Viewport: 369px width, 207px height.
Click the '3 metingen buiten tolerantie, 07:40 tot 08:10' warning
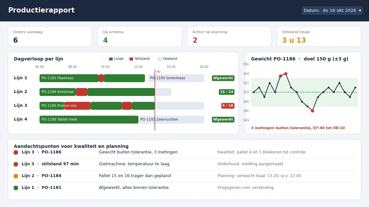click(298, 128)
